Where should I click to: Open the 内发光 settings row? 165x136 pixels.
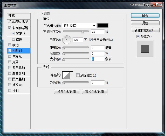[x=19, y=56]
